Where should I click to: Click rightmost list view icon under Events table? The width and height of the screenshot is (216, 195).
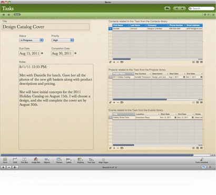click(x=201, y=148)
